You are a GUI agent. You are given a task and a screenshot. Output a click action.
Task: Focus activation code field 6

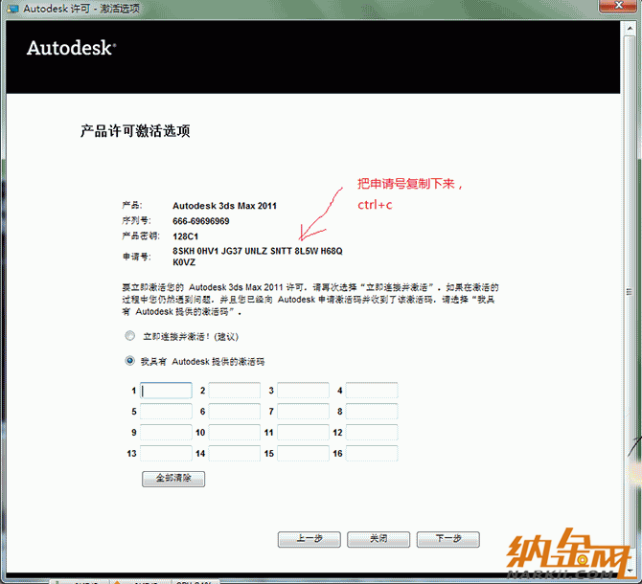tap(234, 411)
